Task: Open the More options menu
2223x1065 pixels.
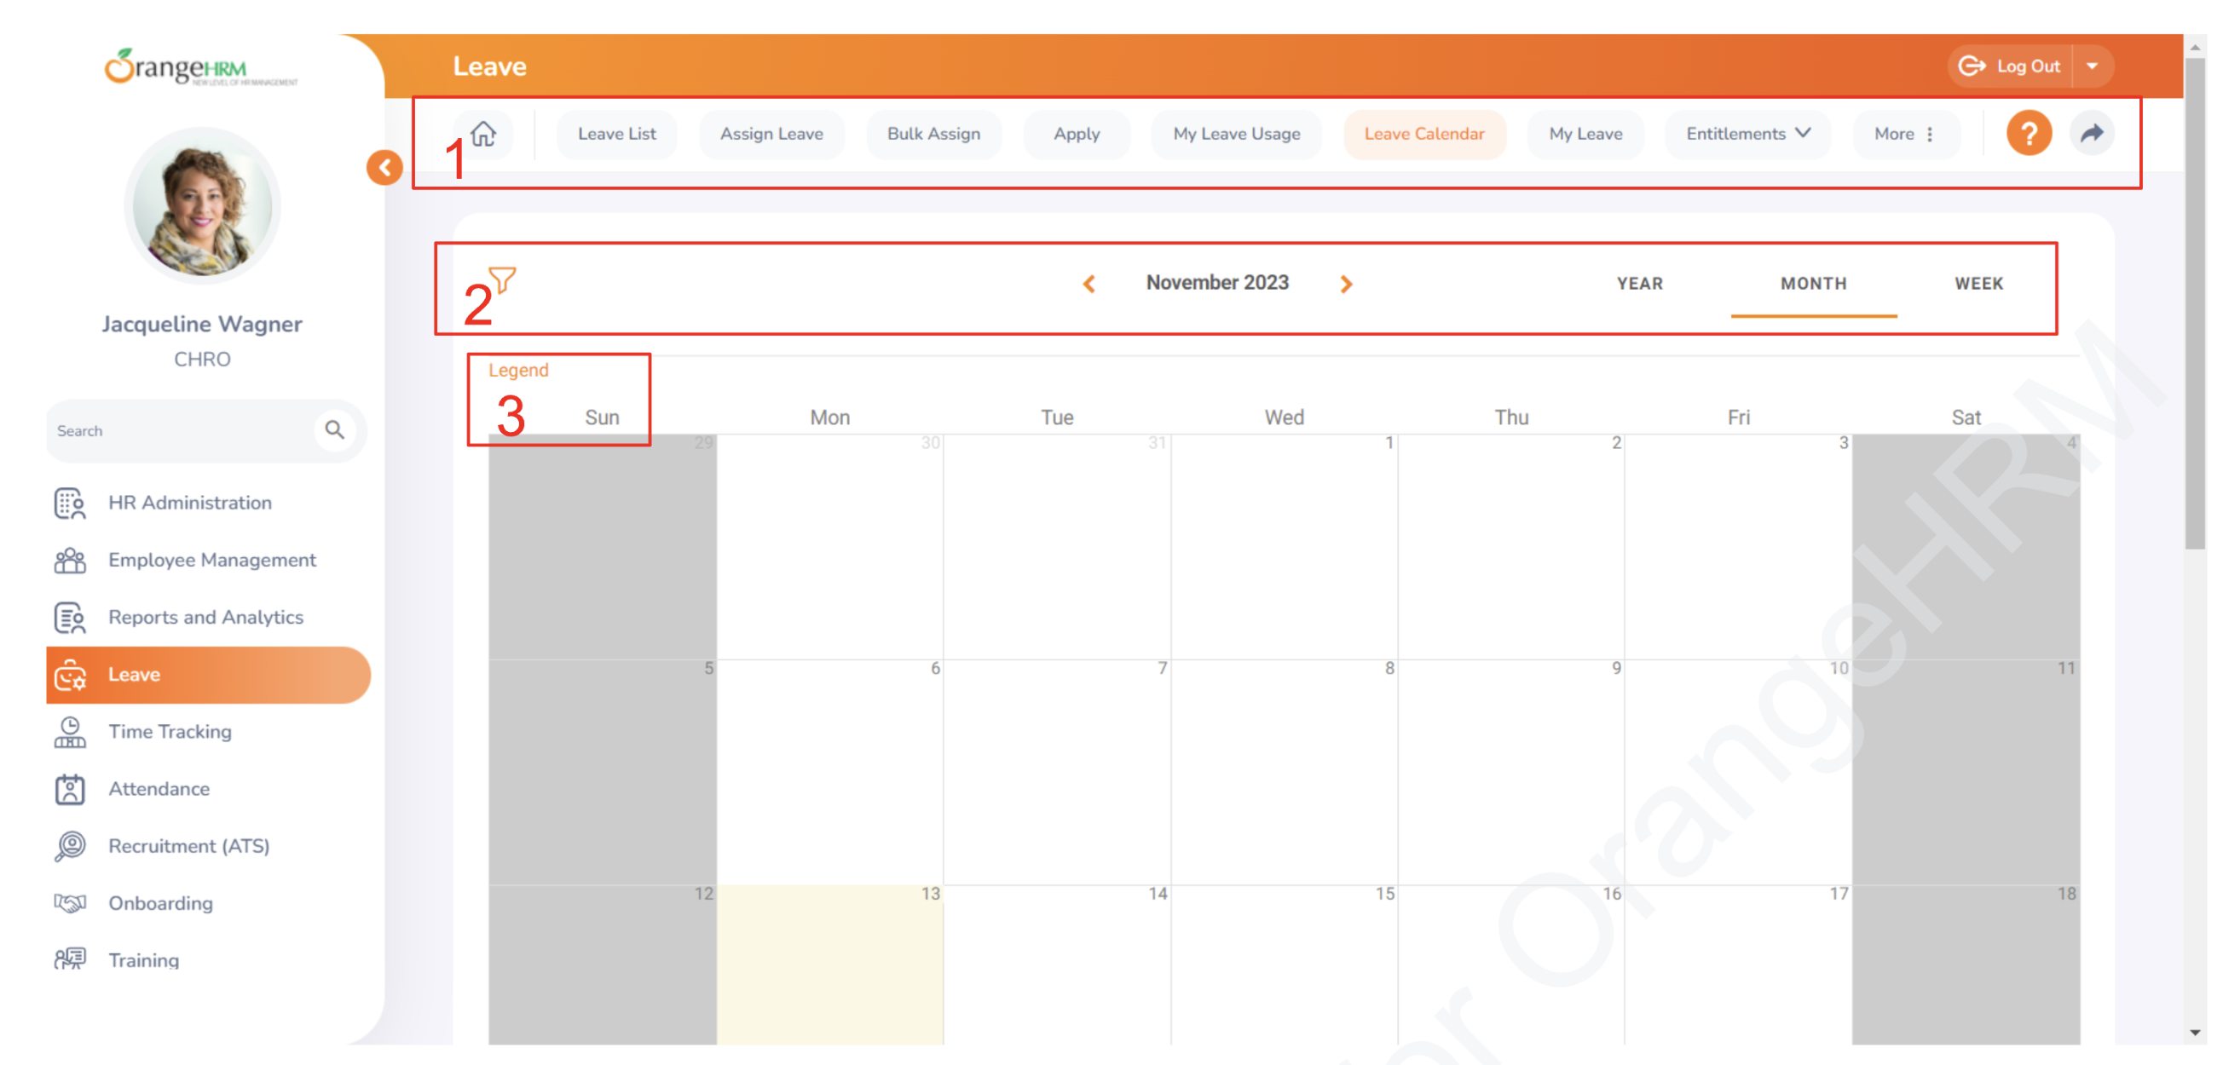Action: 1905,134
